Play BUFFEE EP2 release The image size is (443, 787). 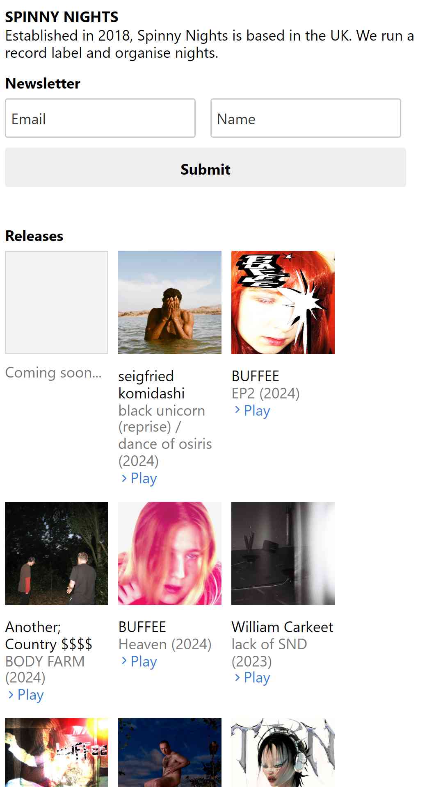[x=252, y=410]
